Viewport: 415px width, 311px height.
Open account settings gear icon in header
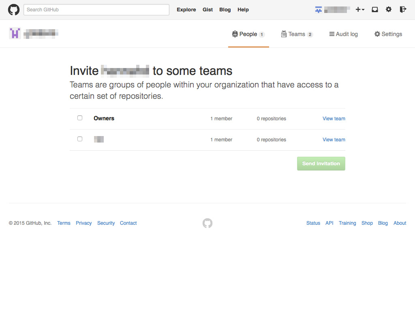tap(389, 10)
